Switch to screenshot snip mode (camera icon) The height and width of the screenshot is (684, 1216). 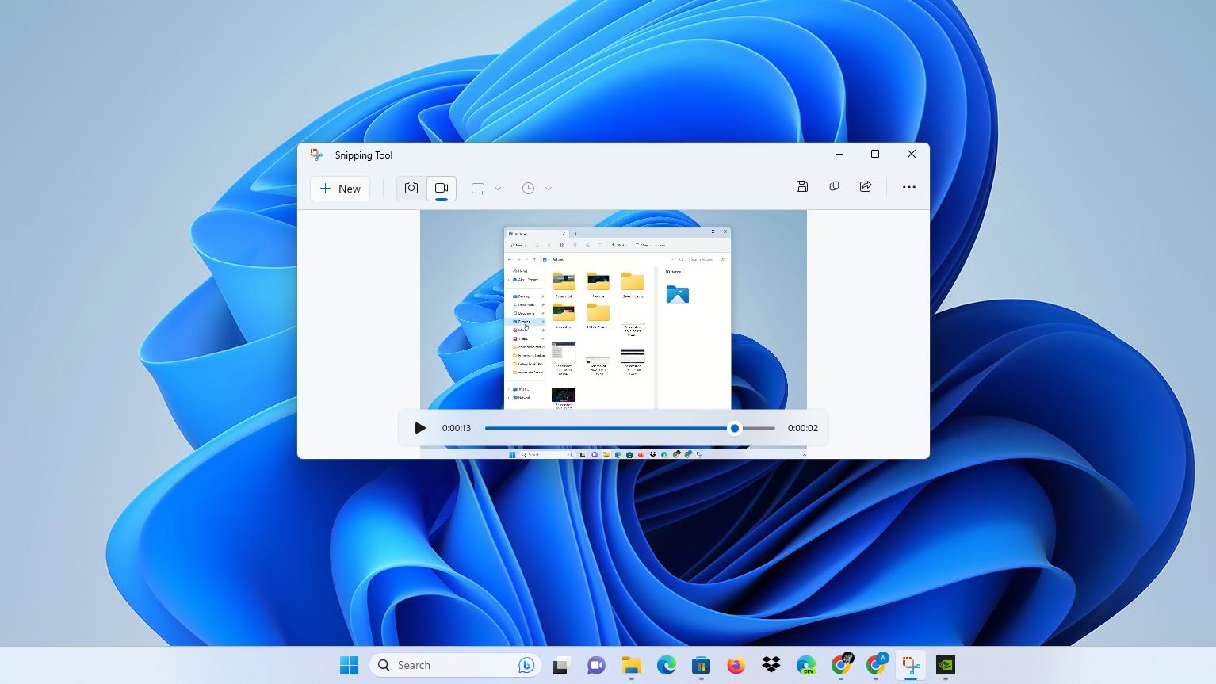pos(411,188)
